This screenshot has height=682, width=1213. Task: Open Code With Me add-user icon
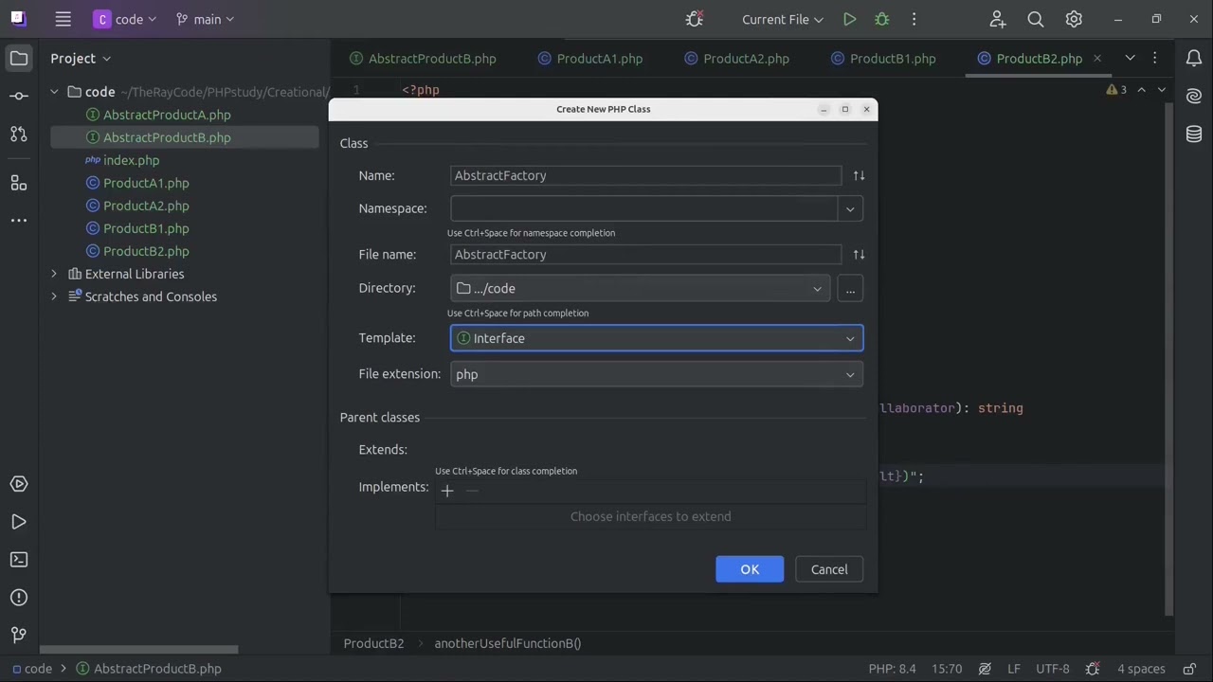[x=998, y=19]
